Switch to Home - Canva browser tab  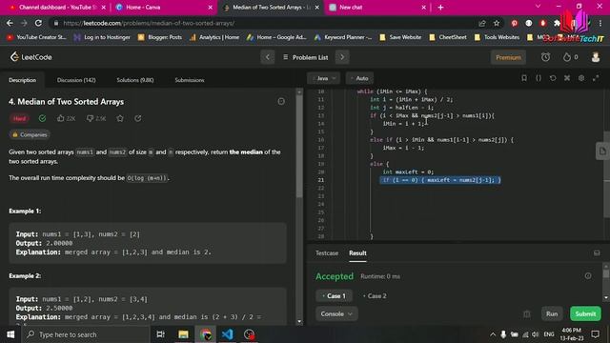pos(164,8)
